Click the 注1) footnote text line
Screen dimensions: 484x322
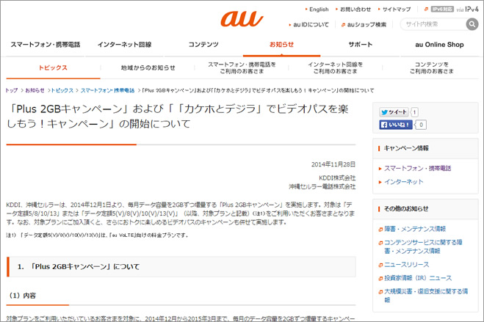click(97, 235)
